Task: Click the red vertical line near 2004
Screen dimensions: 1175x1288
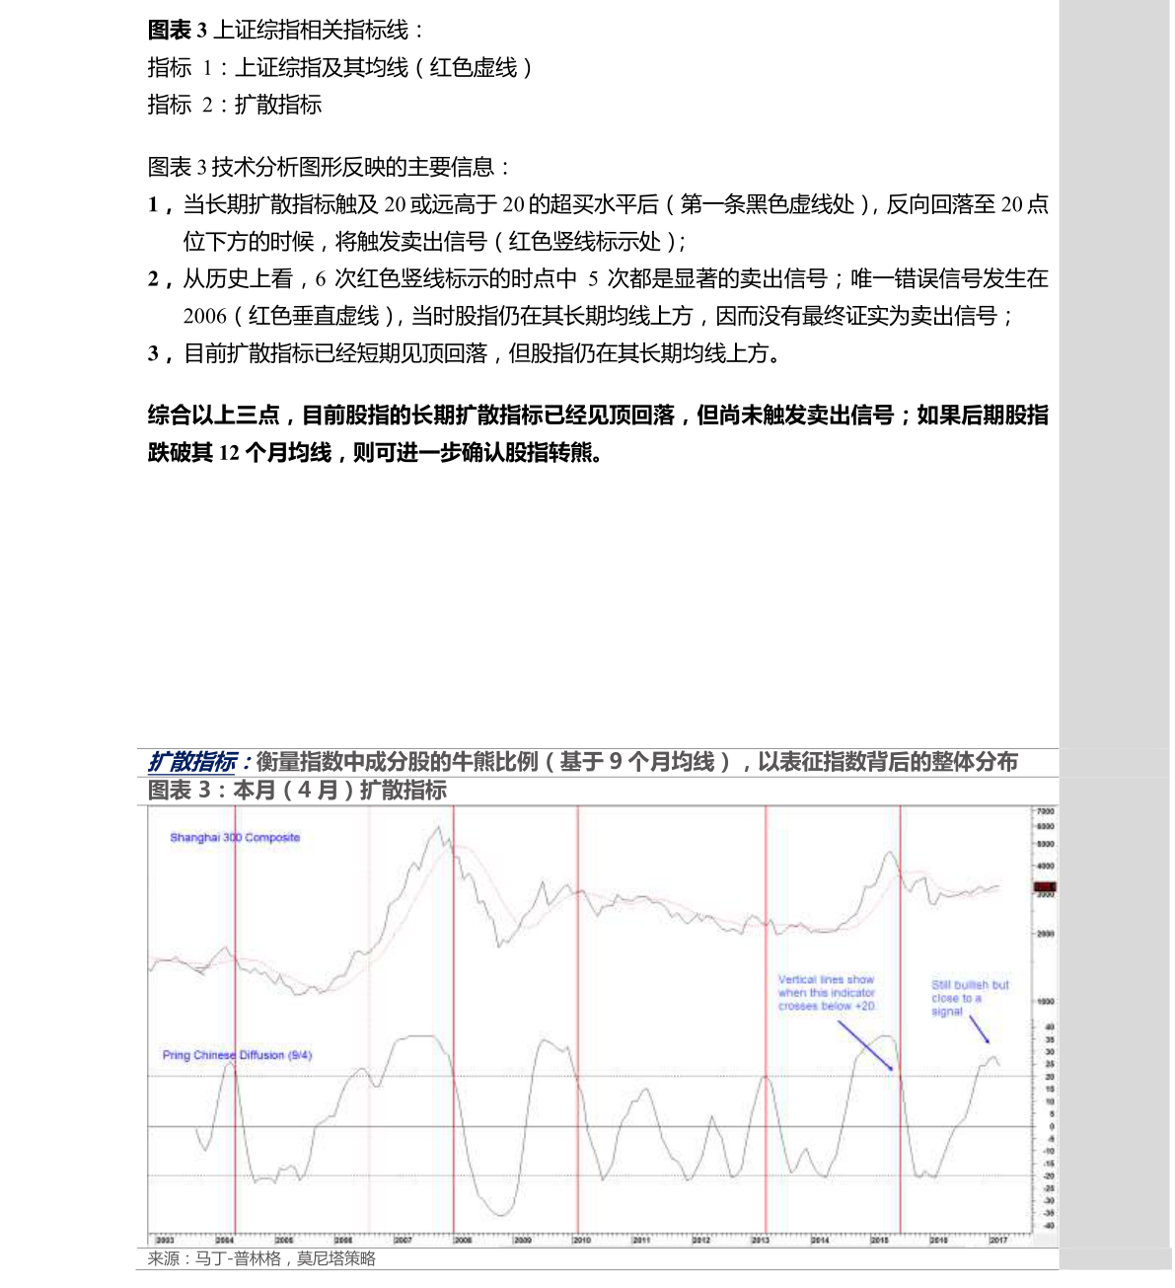Action: click(235, 1020)
